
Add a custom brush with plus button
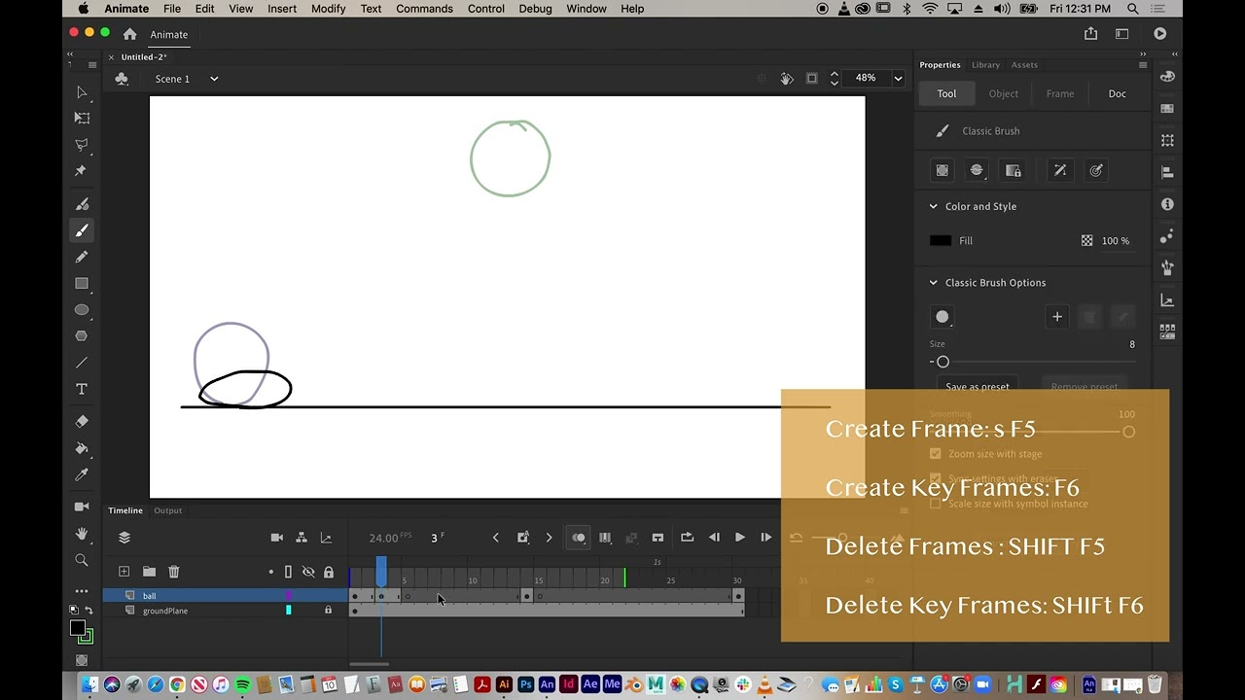pyautogui.click(x=1057, y=317)
